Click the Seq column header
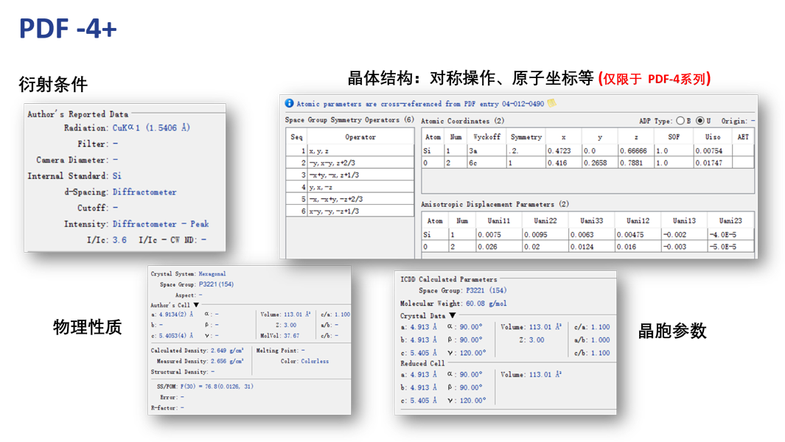Image resolution: width=785 pixels, height=442 pixels. (296, 137)
